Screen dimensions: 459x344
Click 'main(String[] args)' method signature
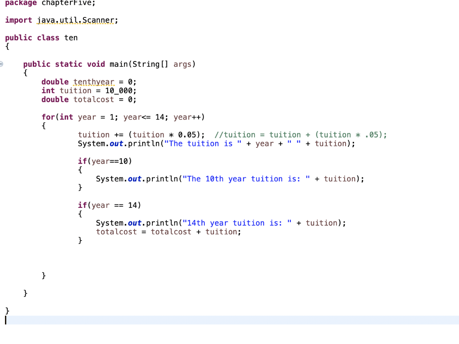(152, 64)
